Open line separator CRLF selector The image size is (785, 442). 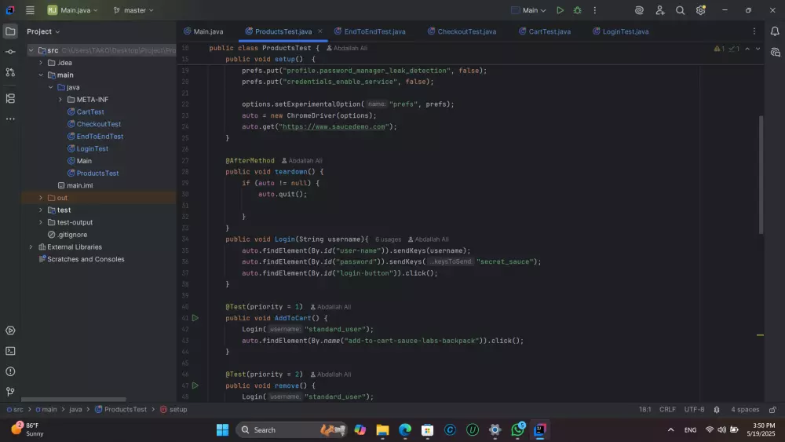coord(667,410)
